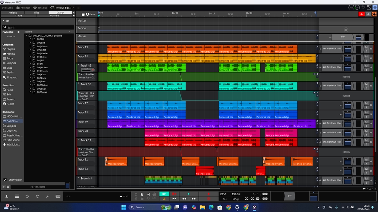Viewport: 378px width, 212px height.
Task: Expand the Submix 1 track triangle
Action: point(79,178)
